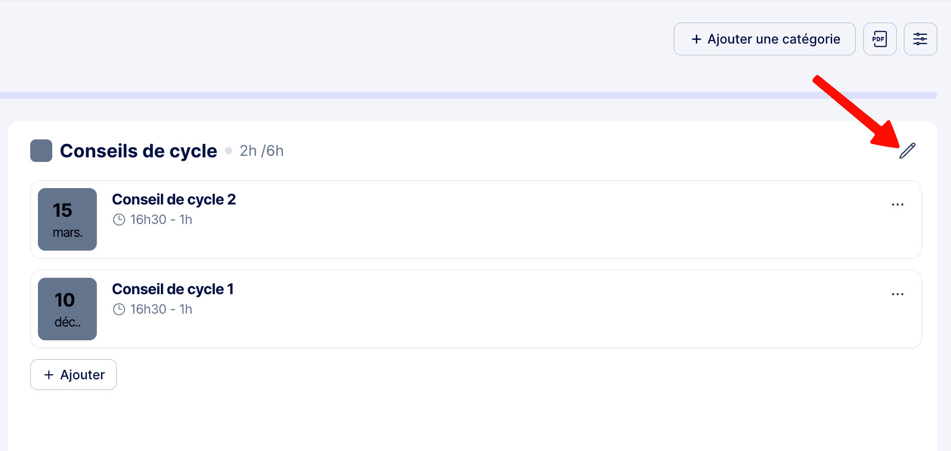Click the Conseils de cycle color square
The height and width of the screenshot is (451, 951).
tap(41, 151)
